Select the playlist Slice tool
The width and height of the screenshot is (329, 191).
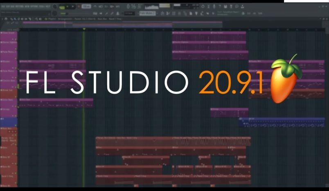29,19
